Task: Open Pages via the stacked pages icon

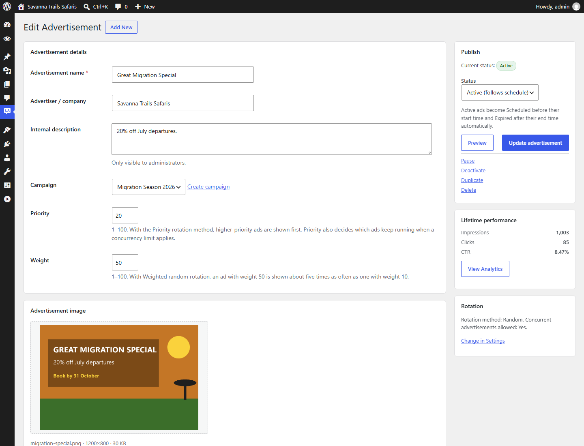Action: pos(7,84)
